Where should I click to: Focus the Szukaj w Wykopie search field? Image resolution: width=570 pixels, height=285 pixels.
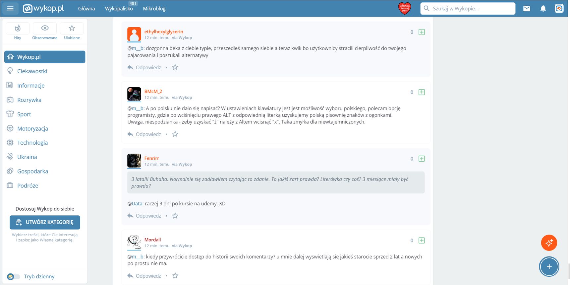click(468, 9)
